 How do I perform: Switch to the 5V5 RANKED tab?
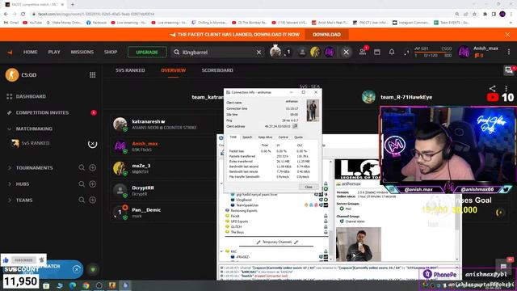click(130, 70)
